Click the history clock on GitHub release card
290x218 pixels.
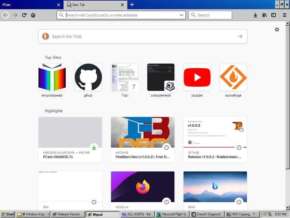(239, 148)
